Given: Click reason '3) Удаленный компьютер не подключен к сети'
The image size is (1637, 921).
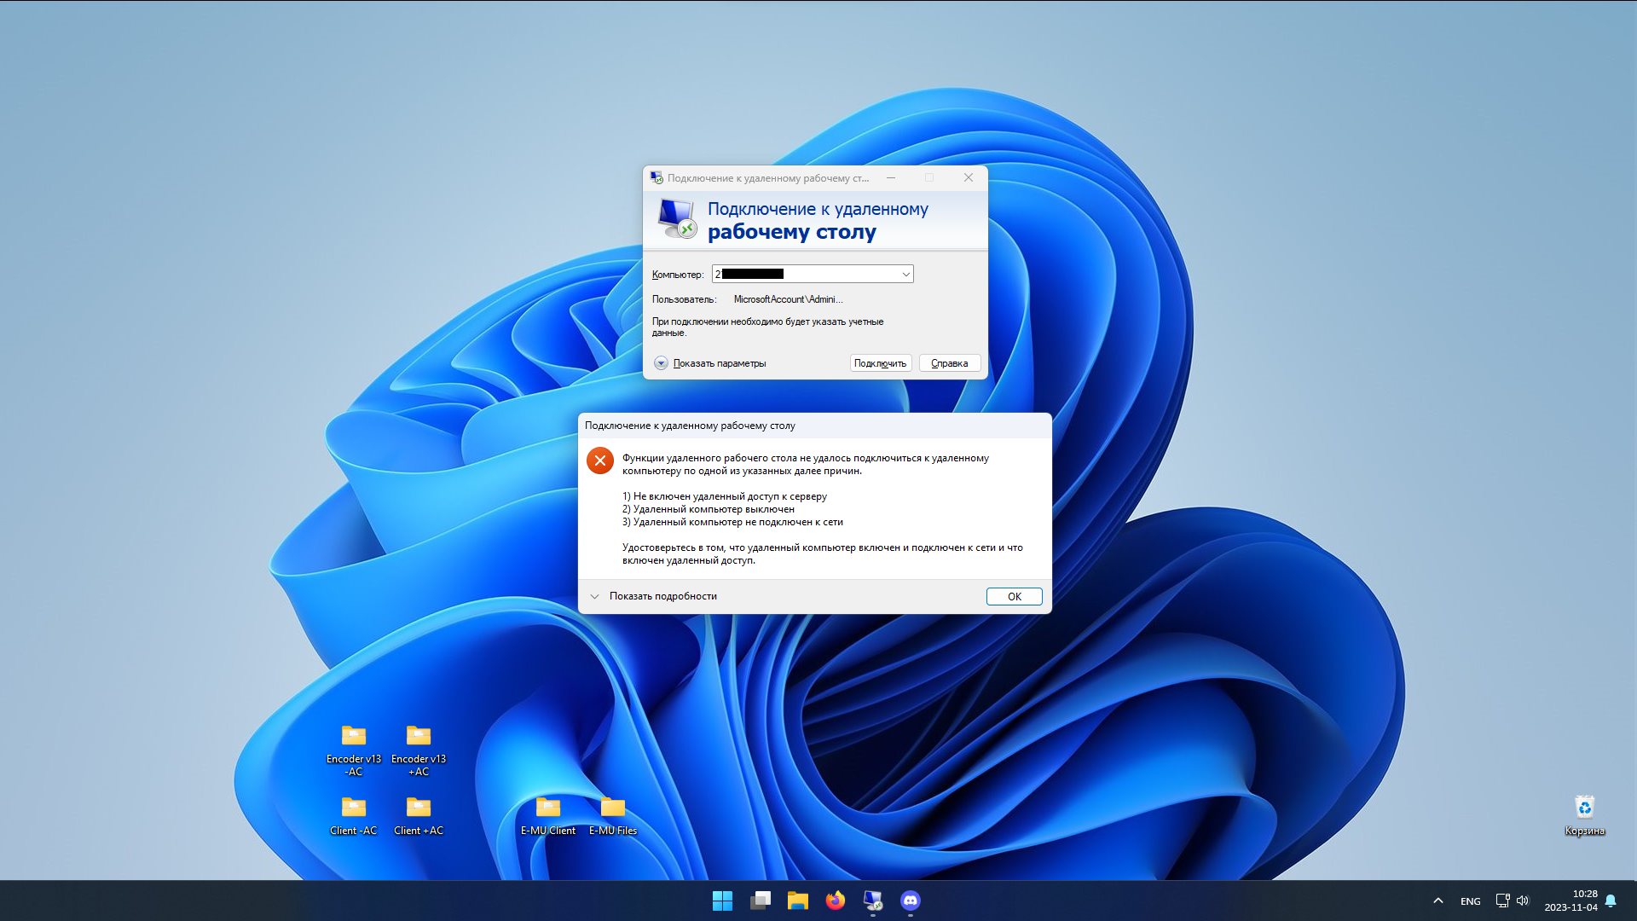Looking at the screenshot, I should [x=732, y=522].
